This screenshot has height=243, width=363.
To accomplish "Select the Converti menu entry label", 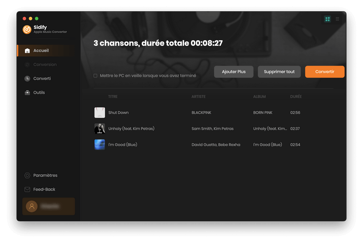I will pos(42,78).
